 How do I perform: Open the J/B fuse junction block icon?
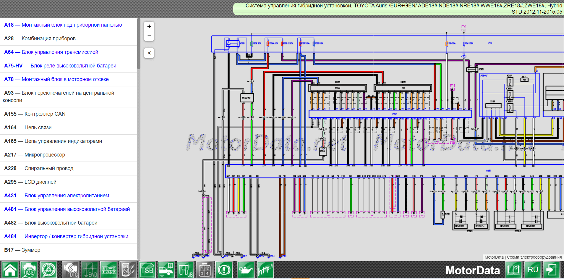(x=185, y=270)
